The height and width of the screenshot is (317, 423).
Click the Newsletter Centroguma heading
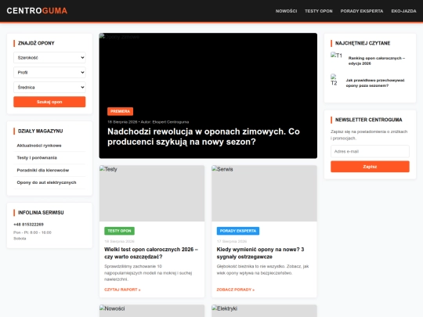368,120
